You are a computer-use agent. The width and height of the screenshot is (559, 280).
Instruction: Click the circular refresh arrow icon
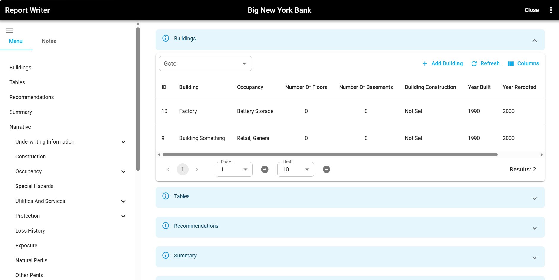click(x=474, y=63)
